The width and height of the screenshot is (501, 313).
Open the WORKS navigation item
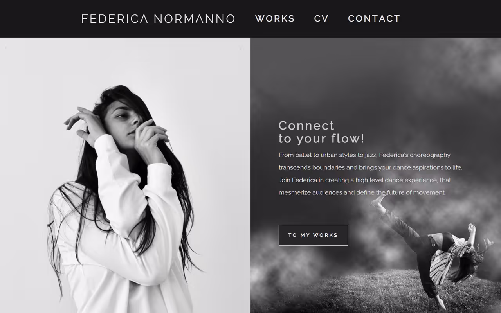(275, 19)
